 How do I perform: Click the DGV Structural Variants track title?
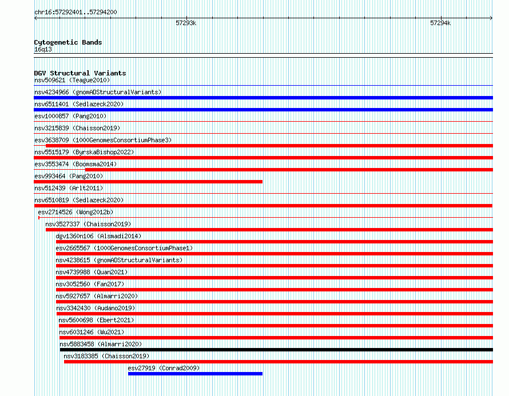[x=80, y=73]
